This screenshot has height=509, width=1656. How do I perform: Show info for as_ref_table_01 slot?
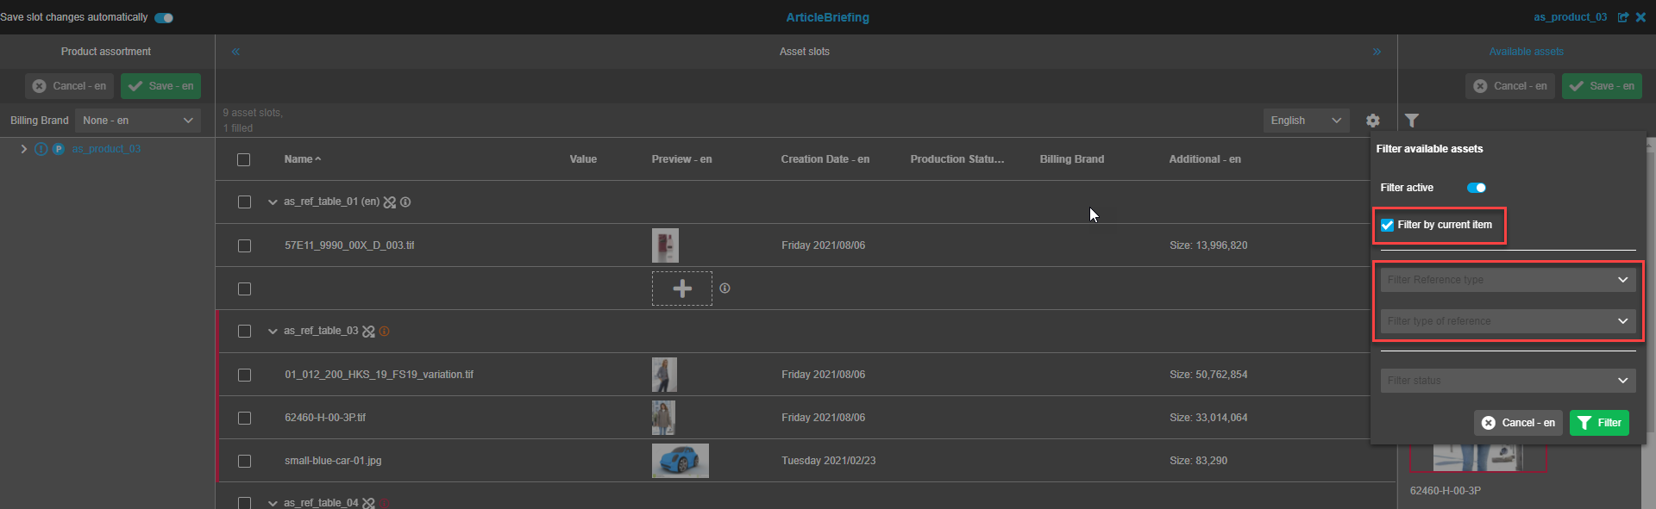point(405,202)
